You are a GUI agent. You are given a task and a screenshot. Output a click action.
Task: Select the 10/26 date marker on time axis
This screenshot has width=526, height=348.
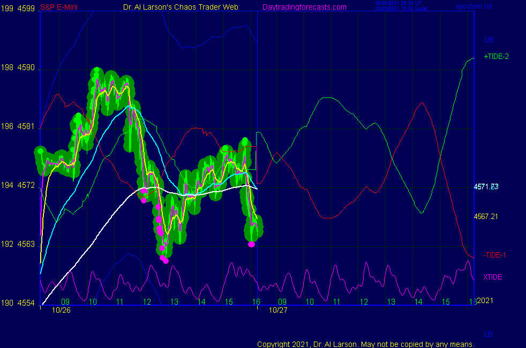(x=62, y=310)
